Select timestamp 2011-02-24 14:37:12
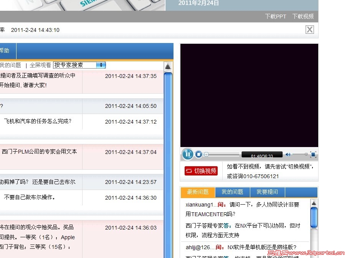 tap(131, 122)
